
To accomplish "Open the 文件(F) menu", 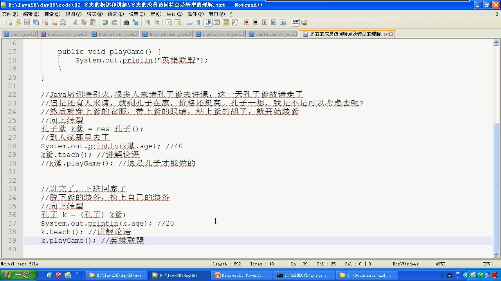I will click(x=10, y=14).
